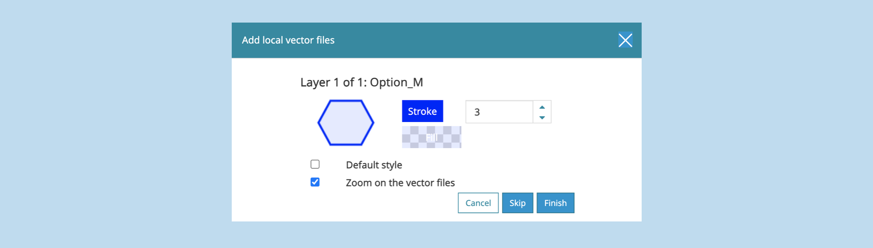Click the value 3 in width spinner
The height and width of the screenshot is (248, 873).
click(x=477, y=112)
